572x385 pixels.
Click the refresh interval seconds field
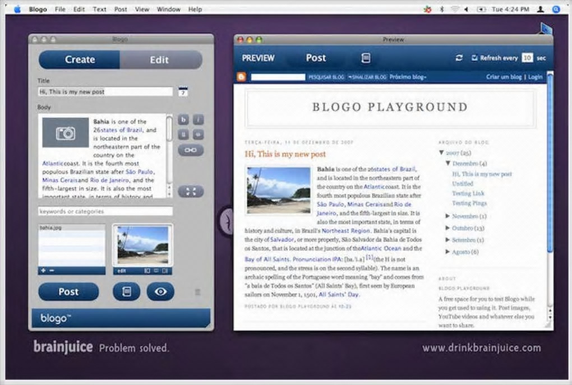coord(527,58)
